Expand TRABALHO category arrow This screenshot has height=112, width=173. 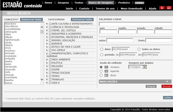[x=47, y=79]
